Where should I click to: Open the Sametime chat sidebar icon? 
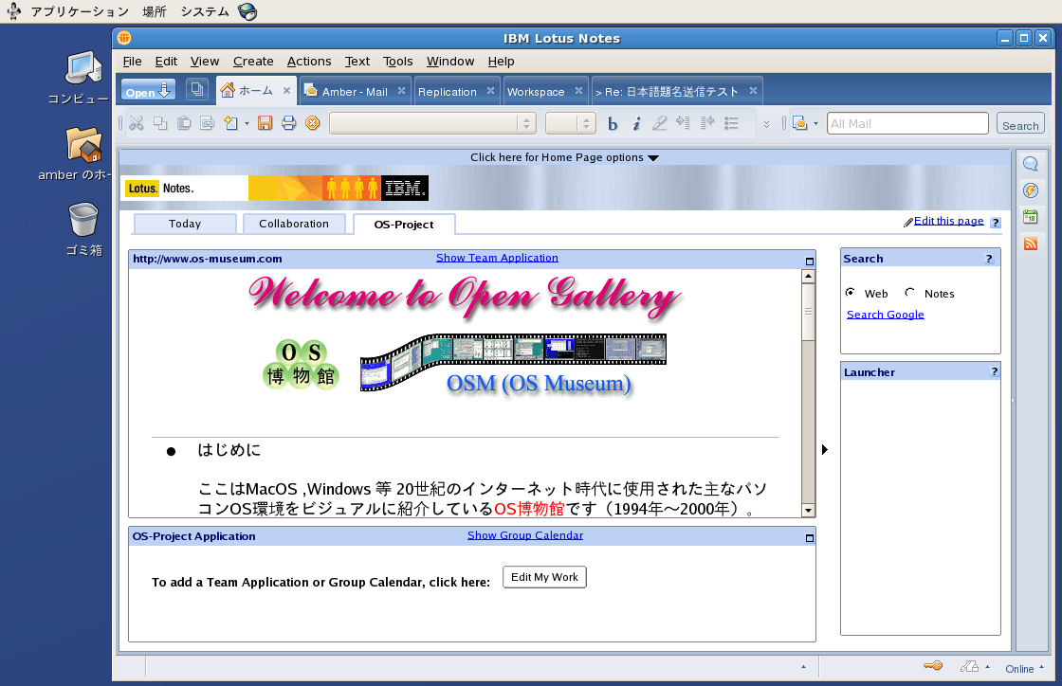pos(1030,164)
